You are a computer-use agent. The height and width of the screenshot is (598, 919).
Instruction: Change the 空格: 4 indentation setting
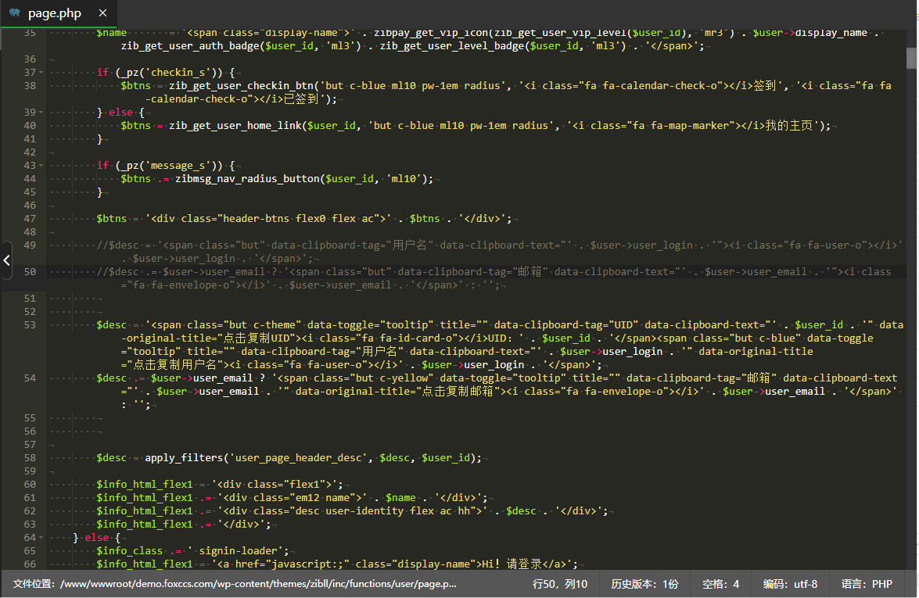point(720,584)
